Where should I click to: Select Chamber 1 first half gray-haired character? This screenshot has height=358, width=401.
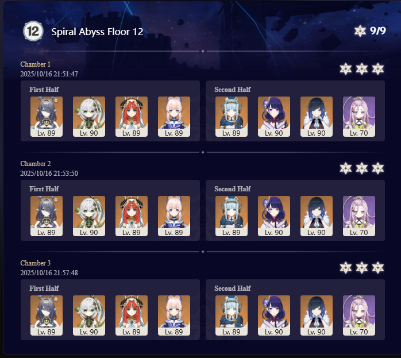click(x=47, y=117)
